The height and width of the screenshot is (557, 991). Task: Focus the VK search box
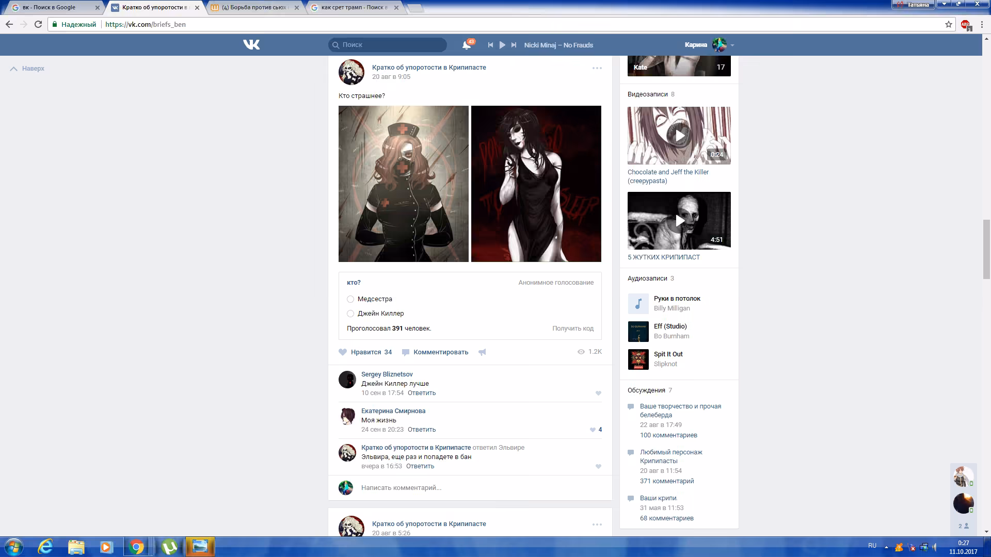[x=388, y=45]
